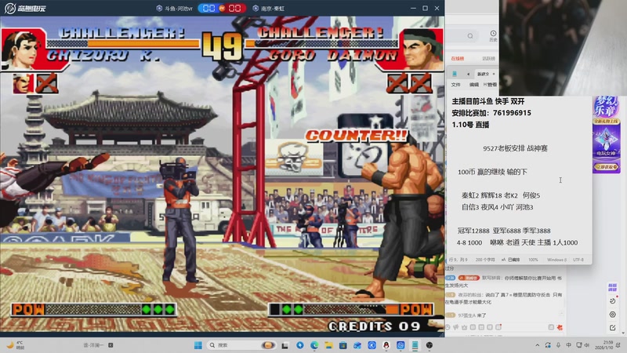The height and width of the screenshot is (353, 627).
Task: Open the Notepad Edit menu
Action: [474, 85]
